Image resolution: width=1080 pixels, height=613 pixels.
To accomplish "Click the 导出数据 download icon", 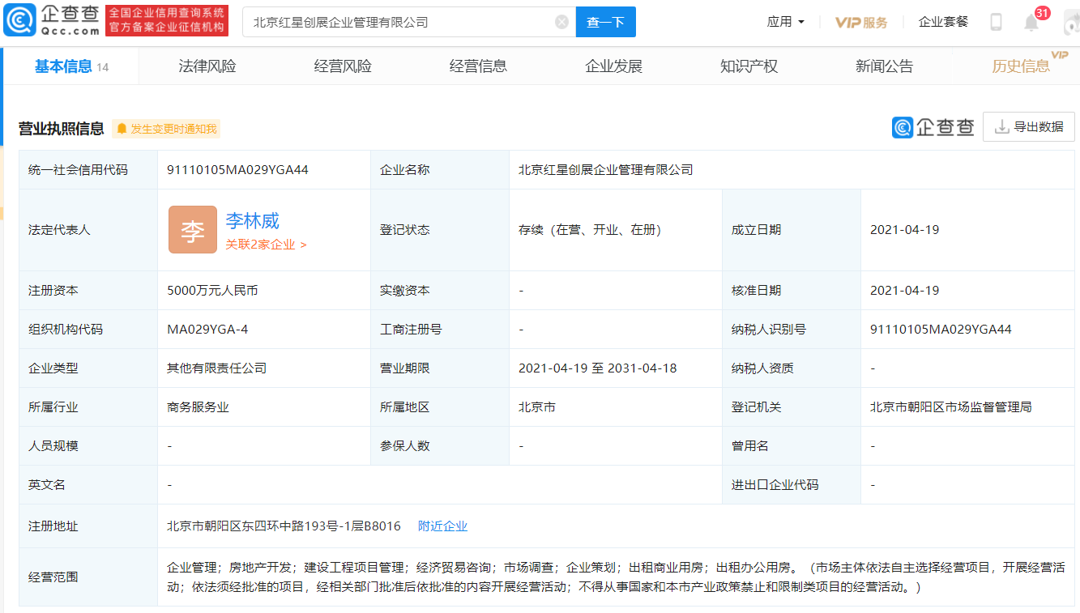I will [1001, 126].
